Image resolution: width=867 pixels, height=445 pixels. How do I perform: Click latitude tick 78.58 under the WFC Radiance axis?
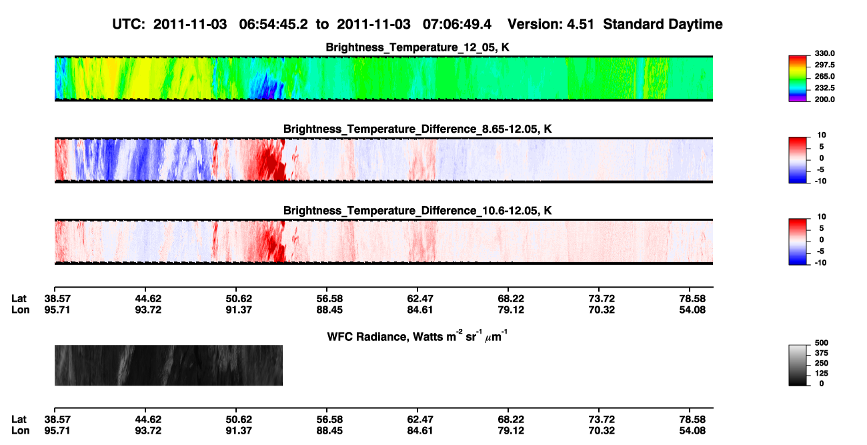tap(693, 419)
